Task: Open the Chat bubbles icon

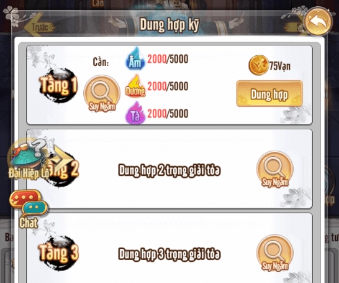Action: [x=28, y=209]
